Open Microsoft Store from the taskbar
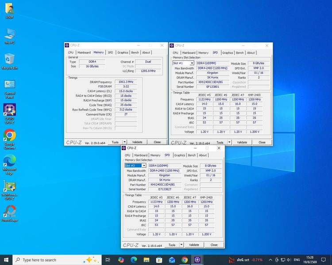This screenshot has width=332, height=265. point(159,260)
